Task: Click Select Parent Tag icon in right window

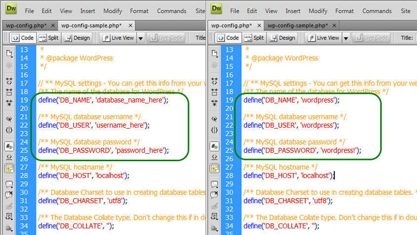Action: (x=214, y=119)
